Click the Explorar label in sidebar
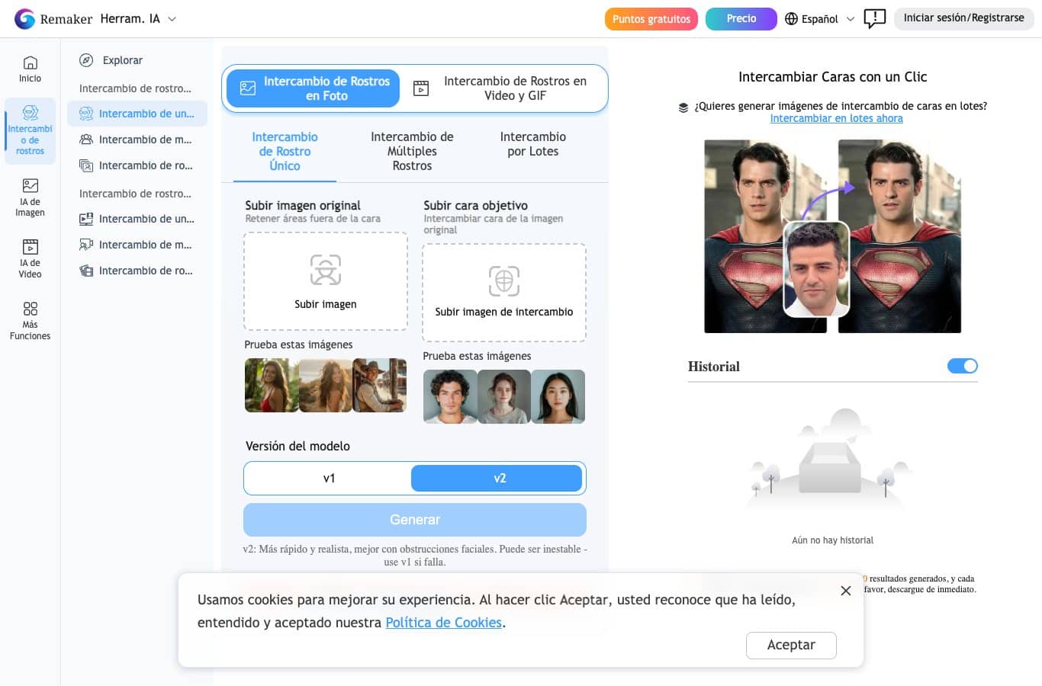1042x686 pixels. (x=123, y=60)
